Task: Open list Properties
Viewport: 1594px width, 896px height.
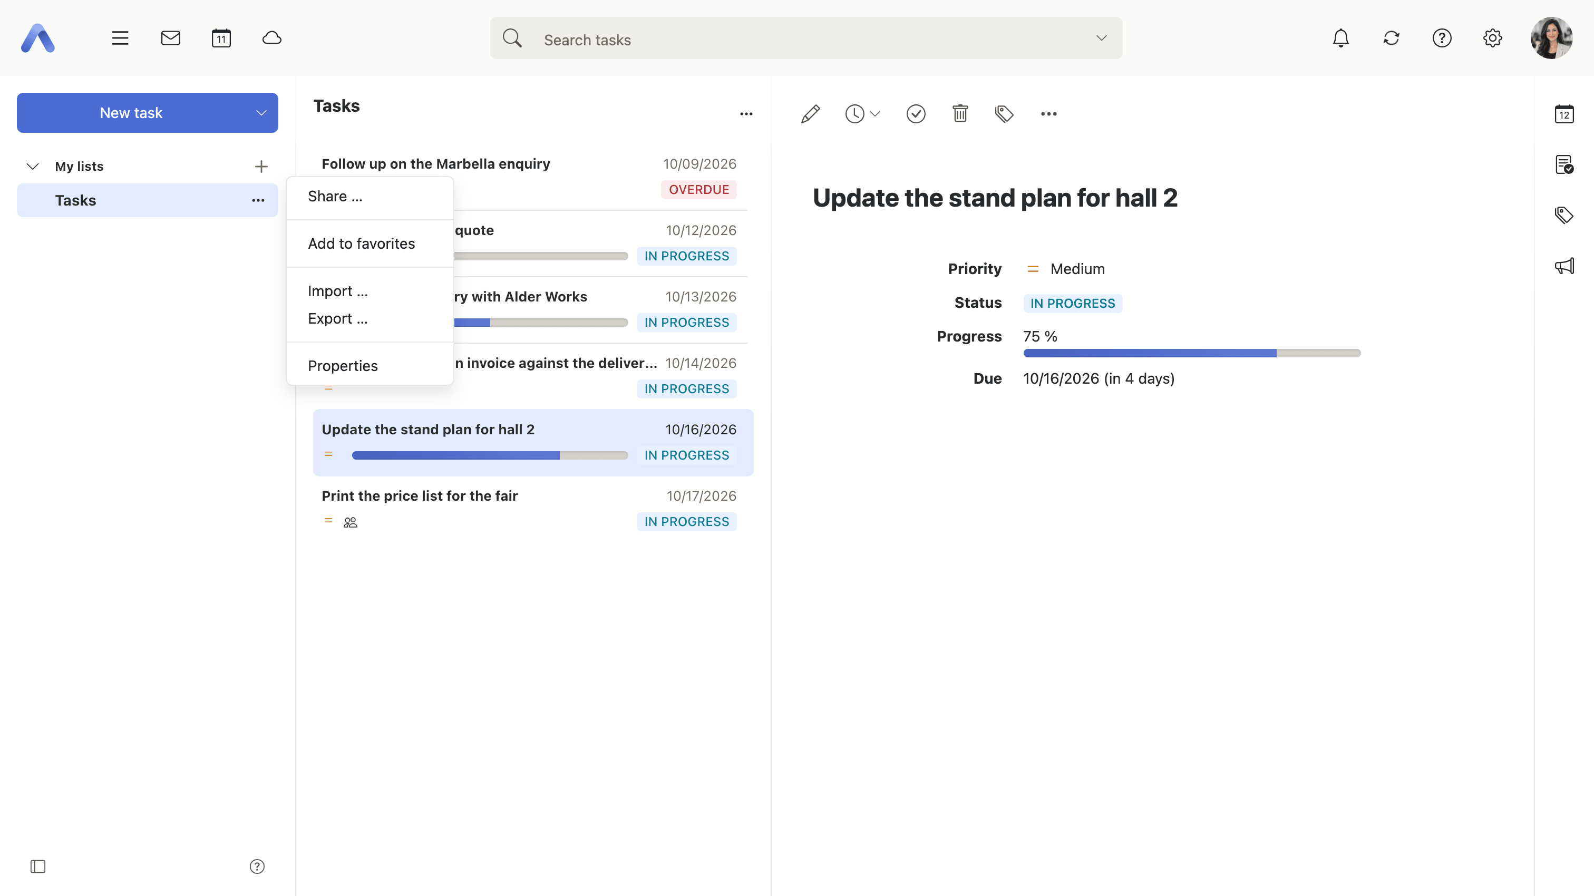Action: click(370, 366)
